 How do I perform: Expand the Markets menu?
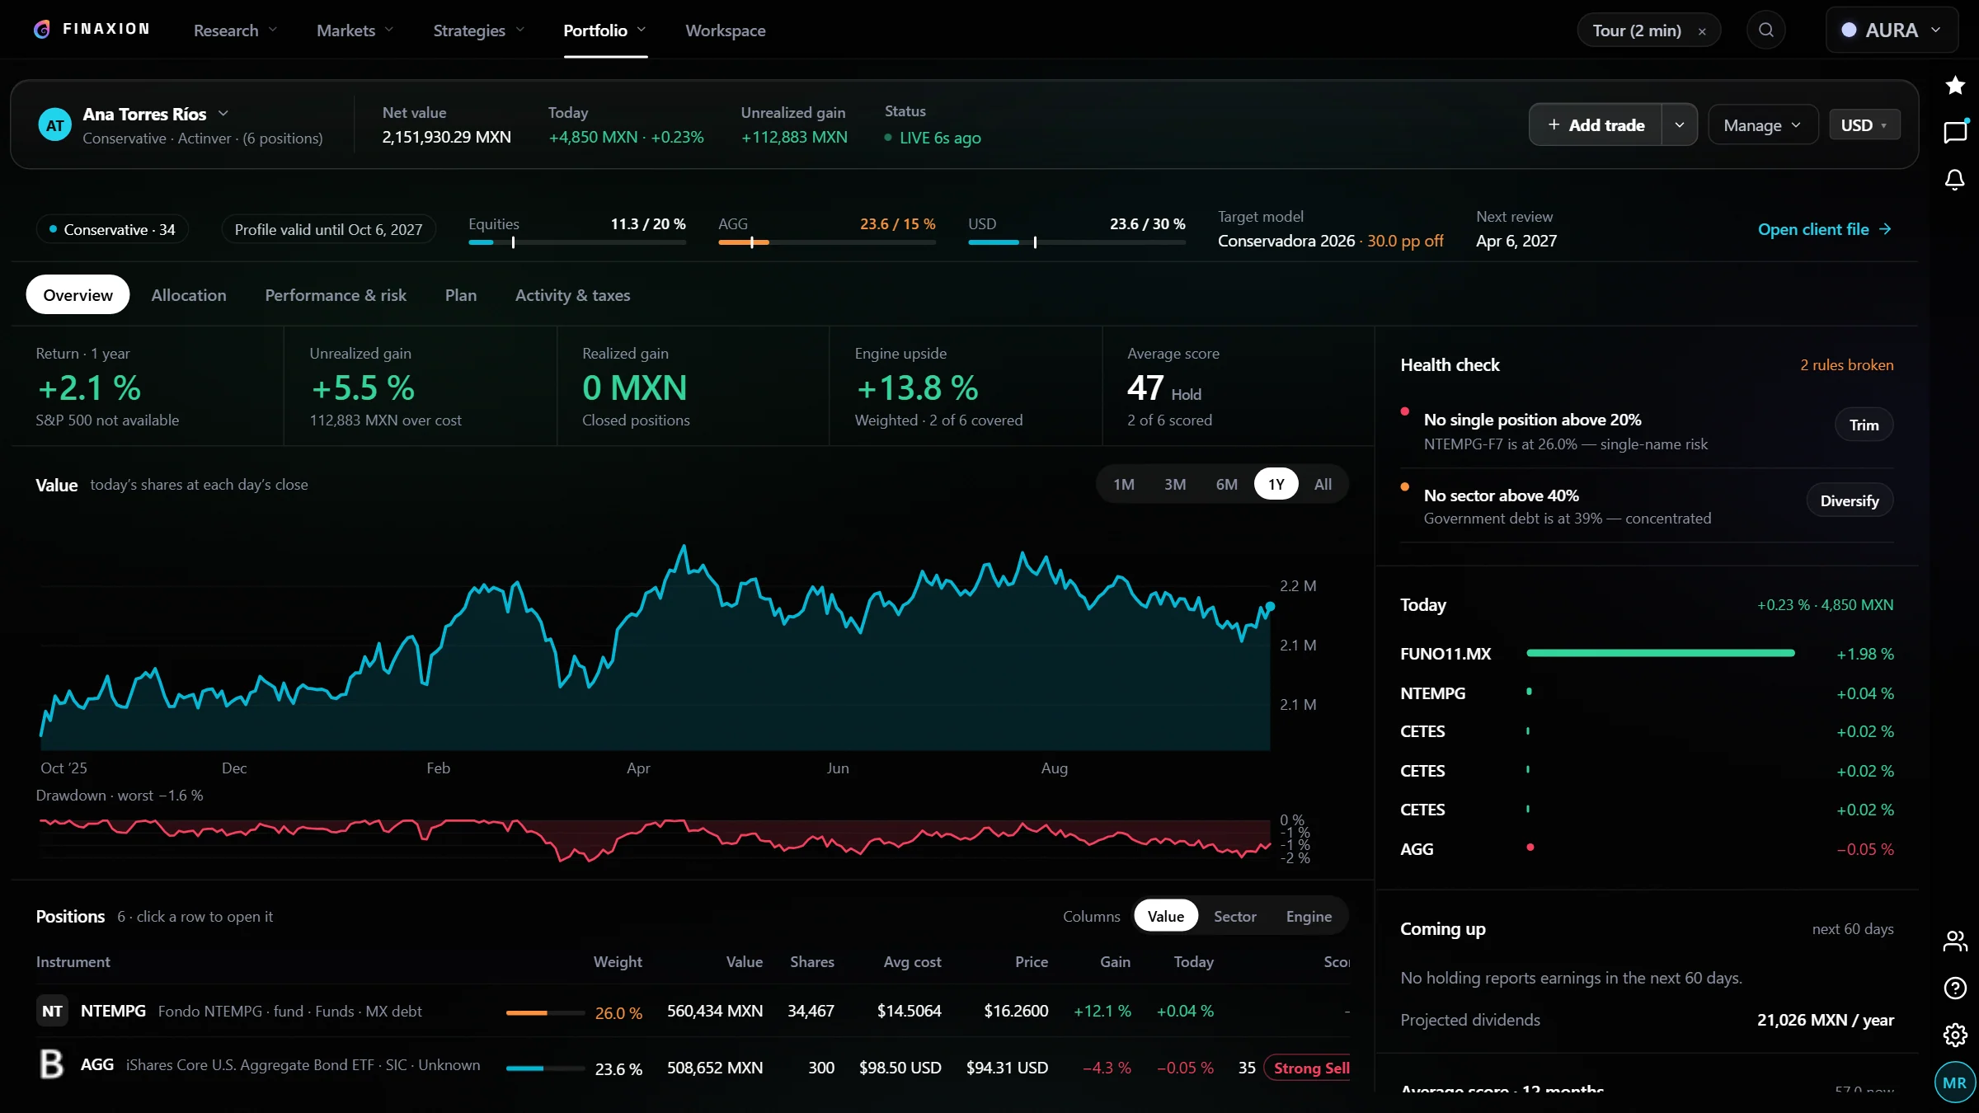coord(355,31)
